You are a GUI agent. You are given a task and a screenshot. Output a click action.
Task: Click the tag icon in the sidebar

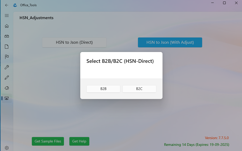7,88
